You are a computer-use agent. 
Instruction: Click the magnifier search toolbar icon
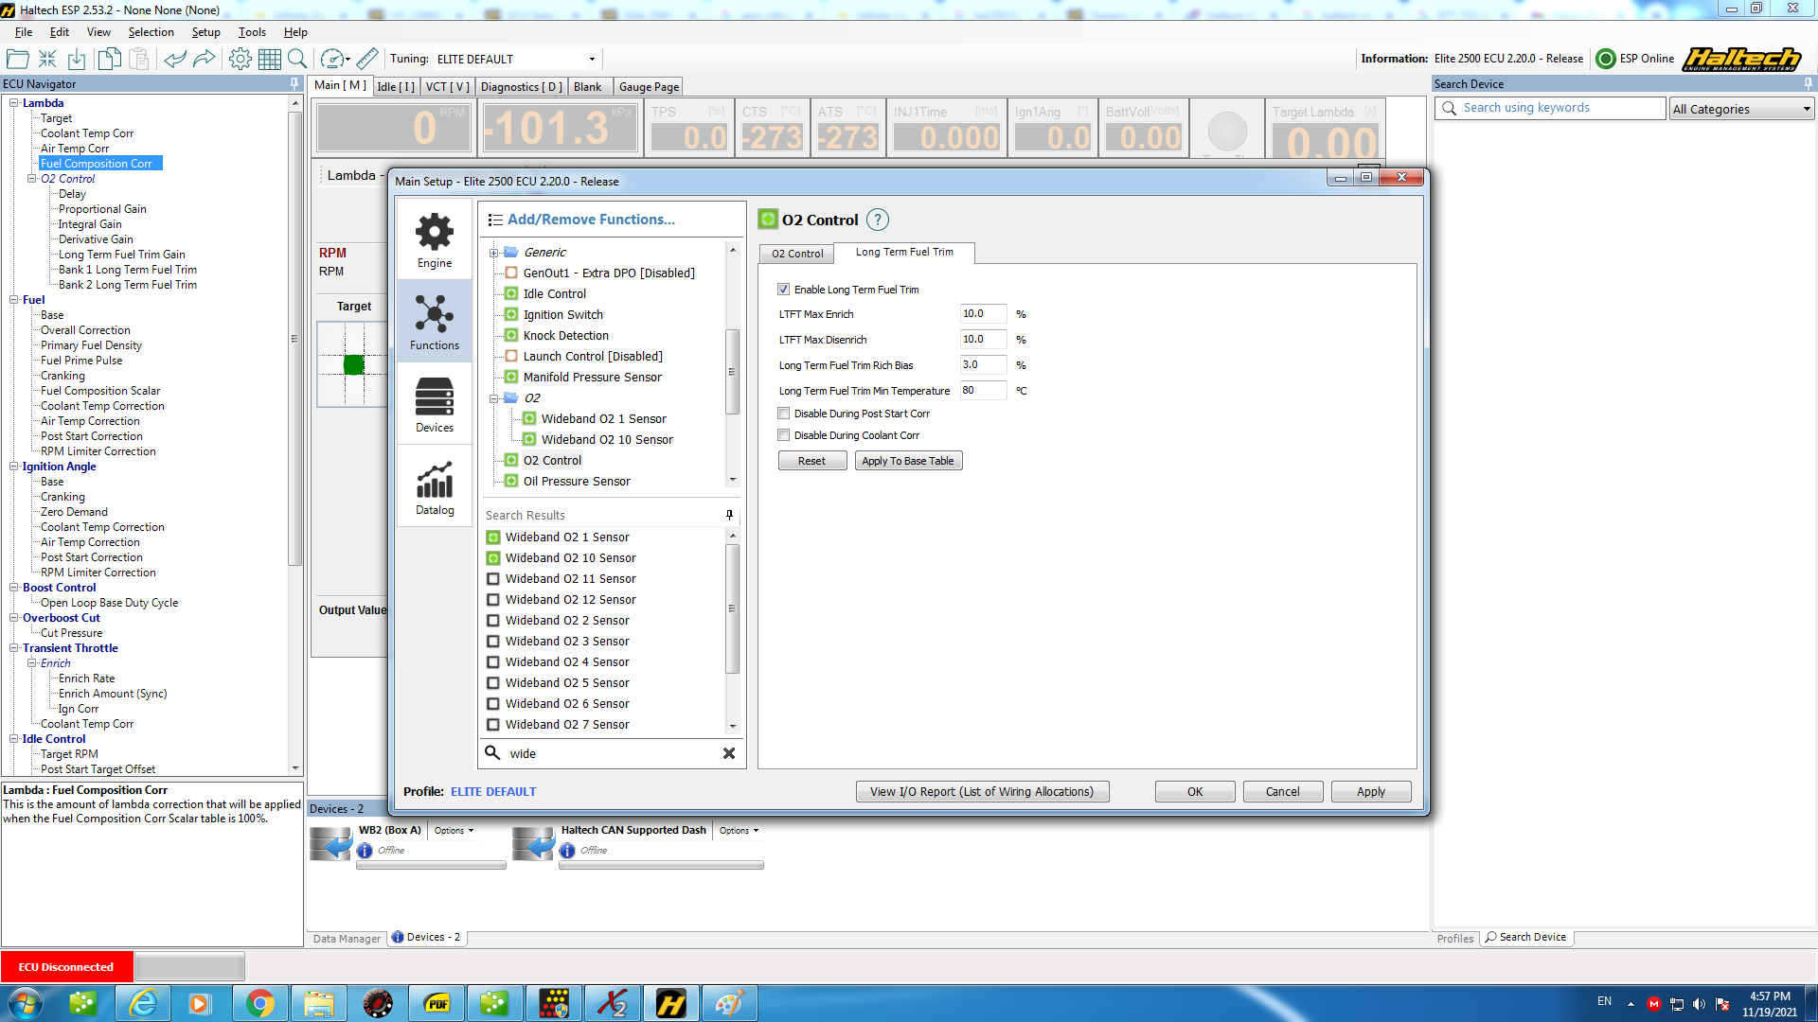click(297, 59)
